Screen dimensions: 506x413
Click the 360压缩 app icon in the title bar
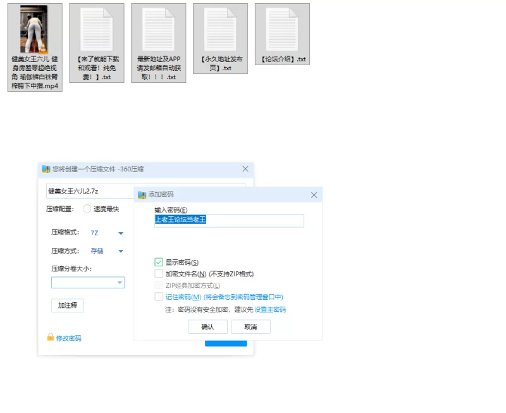[46, 169]
